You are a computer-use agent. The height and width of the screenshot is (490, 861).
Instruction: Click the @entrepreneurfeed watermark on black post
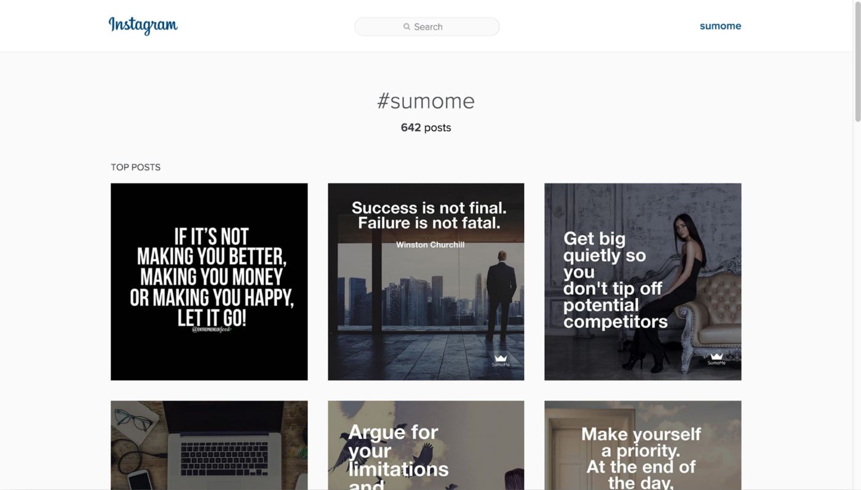(x=211, y=329)
